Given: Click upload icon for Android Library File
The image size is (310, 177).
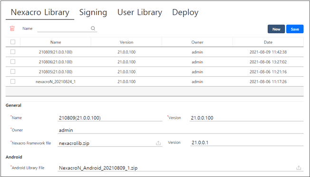Looking at the screenshot, I should click(299, 168).
